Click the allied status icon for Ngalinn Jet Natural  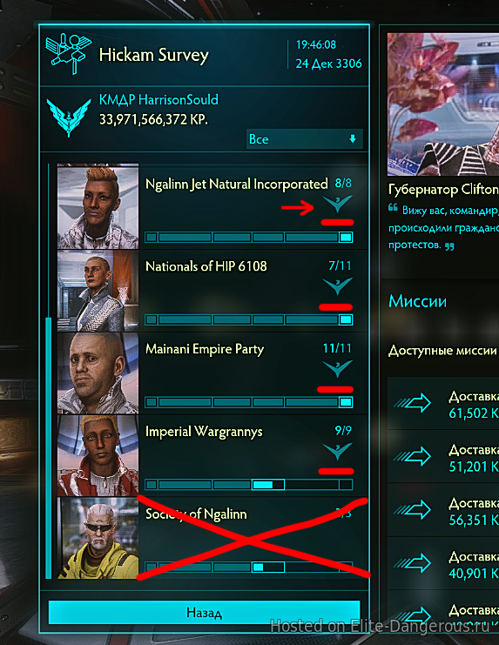337,204
